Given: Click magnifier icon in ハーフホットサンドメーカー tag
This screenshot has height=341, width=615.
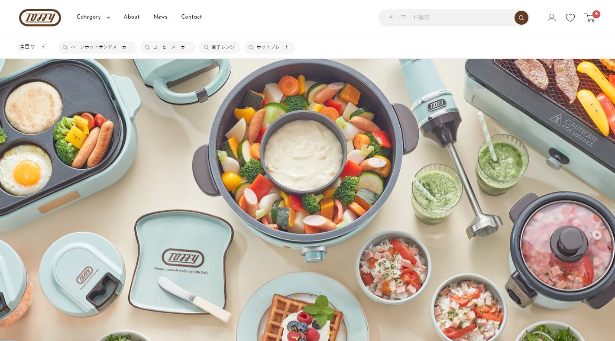Looking at the screenshot, I should point(65,48).
